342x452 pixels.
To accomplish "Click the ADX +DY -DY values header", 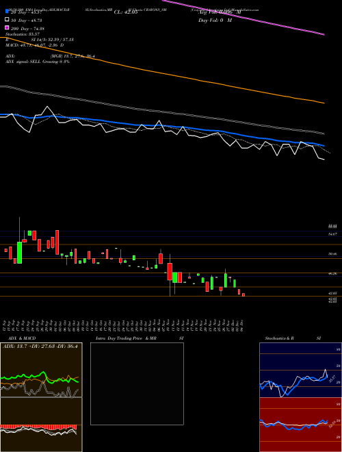I will click(40, 346).
